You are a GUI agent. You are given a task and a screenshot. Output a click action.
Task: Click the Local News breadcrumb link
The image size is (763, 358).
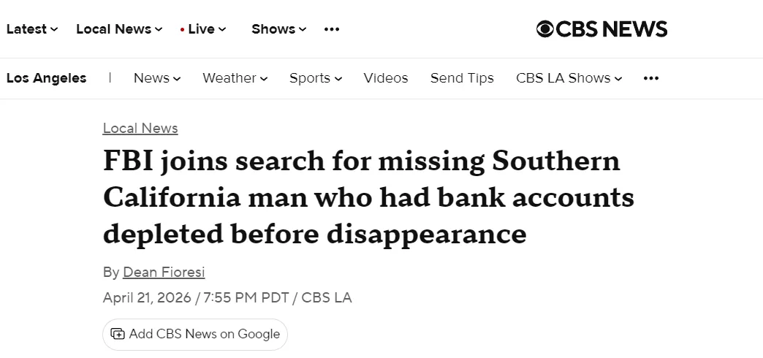140,129
